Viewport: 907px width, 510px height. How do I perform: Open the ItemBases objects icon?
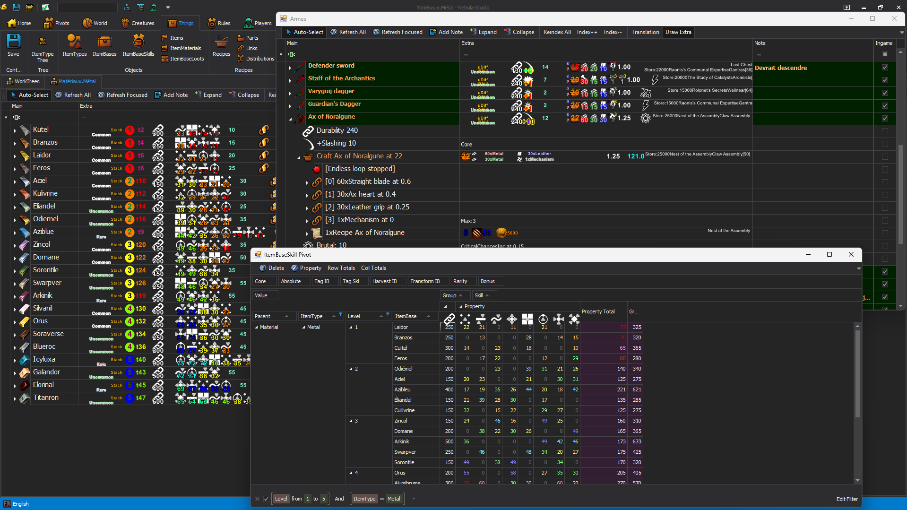coord(104,42)
